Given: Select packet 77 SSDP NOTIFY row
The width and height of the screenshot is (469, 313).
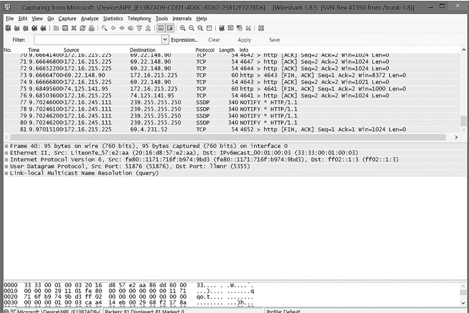Looking at the screenshot, I should point(232,102).
